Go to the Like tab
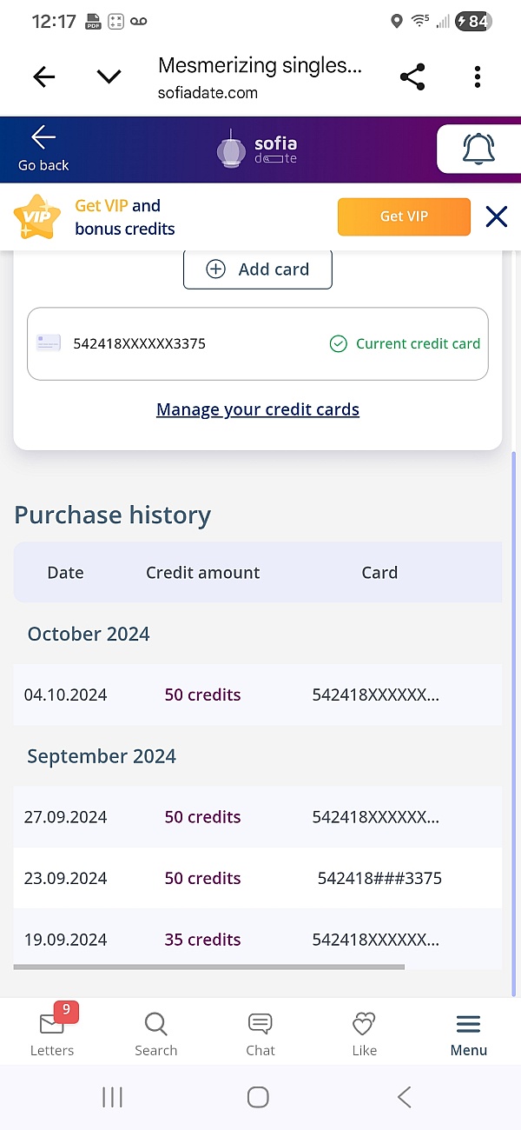The height and width of the screenshot is (1130, 521). click(x=365, y=1033)
